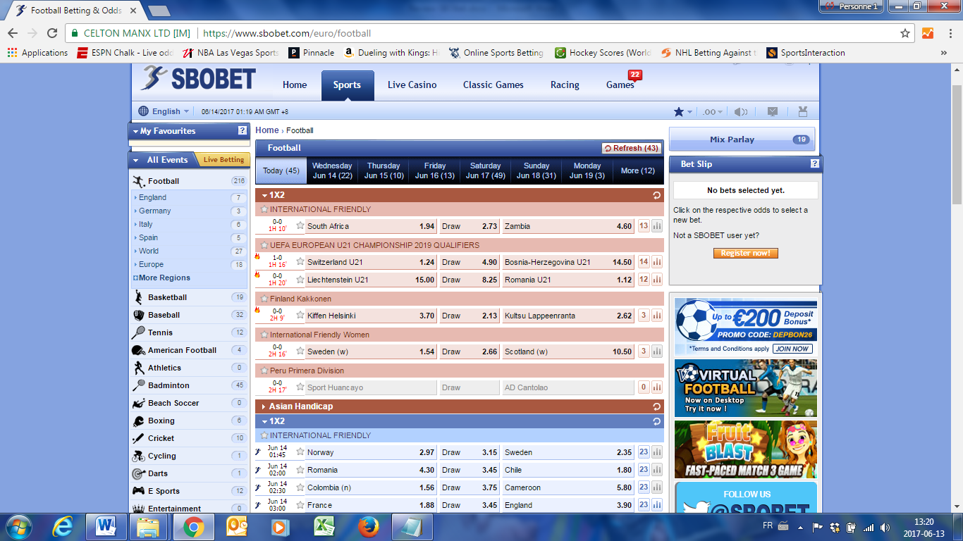Click the Bet Slip help question mark
This screenshot has width=963, height=541.
click(x=815, y=164)
